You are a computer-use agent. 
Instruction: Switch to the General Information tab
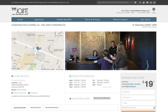20,108
